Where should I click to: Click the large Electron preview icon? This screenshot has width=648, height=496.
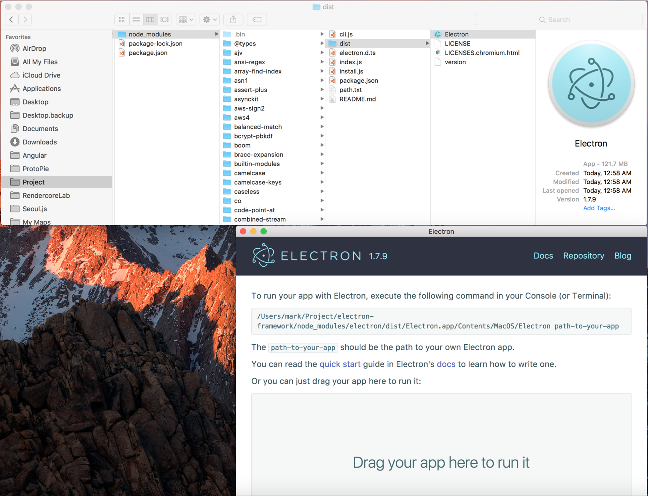[x=591, y=84]
